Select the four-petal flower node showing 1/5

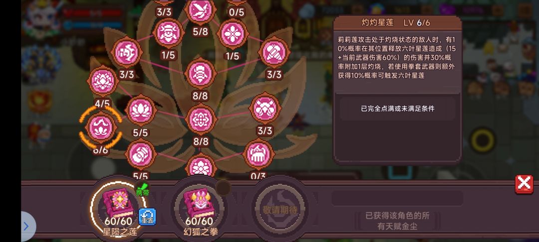[x=233, y=33]
